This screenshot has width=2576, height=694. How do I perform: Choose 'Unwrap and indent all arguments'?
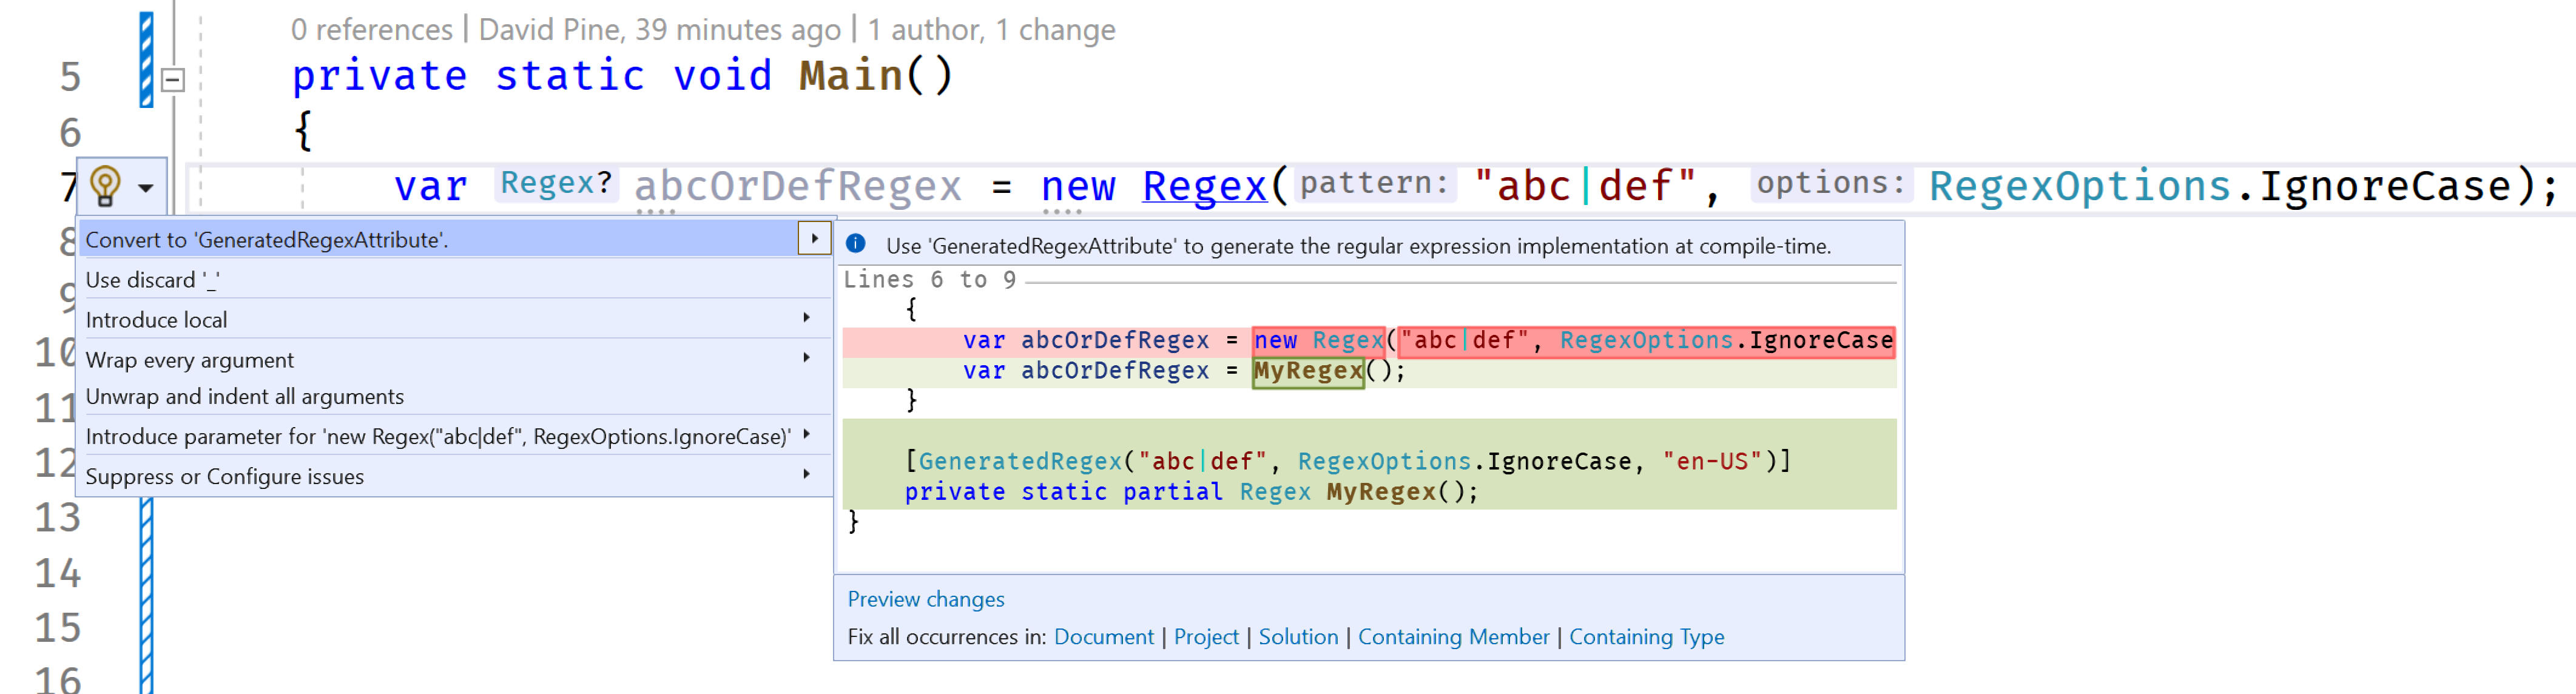tap(244, 397)
